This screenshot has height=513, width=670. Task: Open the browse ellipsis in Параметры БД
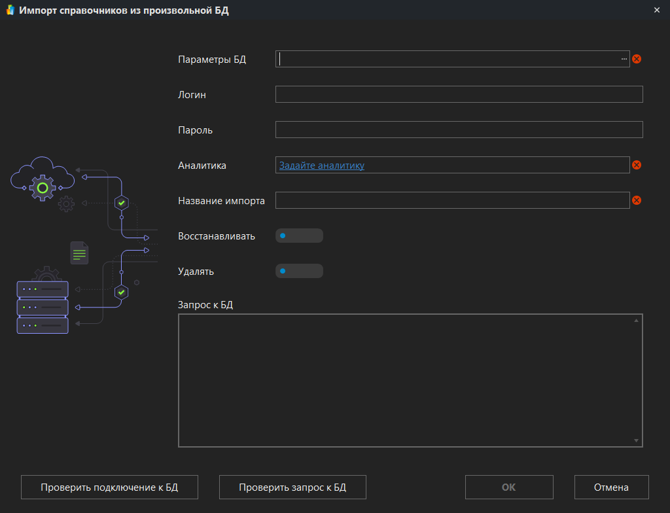[624, 59]
